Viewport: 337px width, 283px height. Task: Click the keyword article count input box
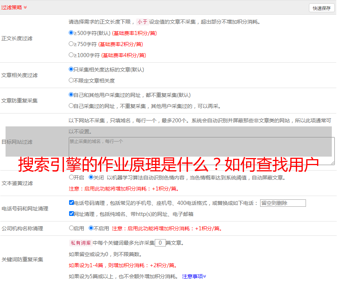coord(160,243)
